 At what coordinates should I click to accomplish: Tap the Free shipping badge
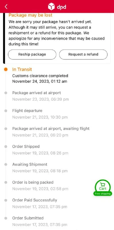(x=103, y=193)
